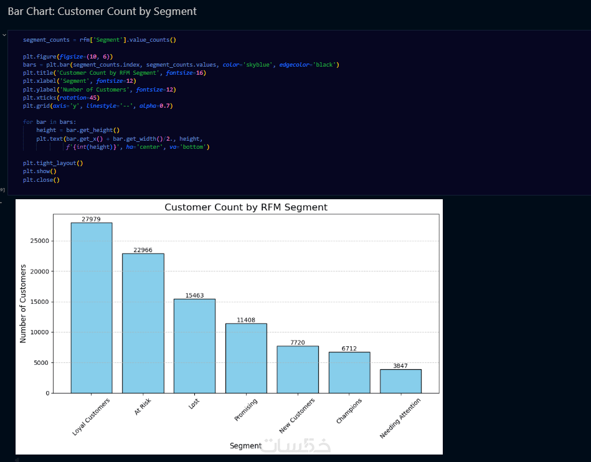Click the bar value label 15463
591x462 pixels.
click(x=194, y=296)
